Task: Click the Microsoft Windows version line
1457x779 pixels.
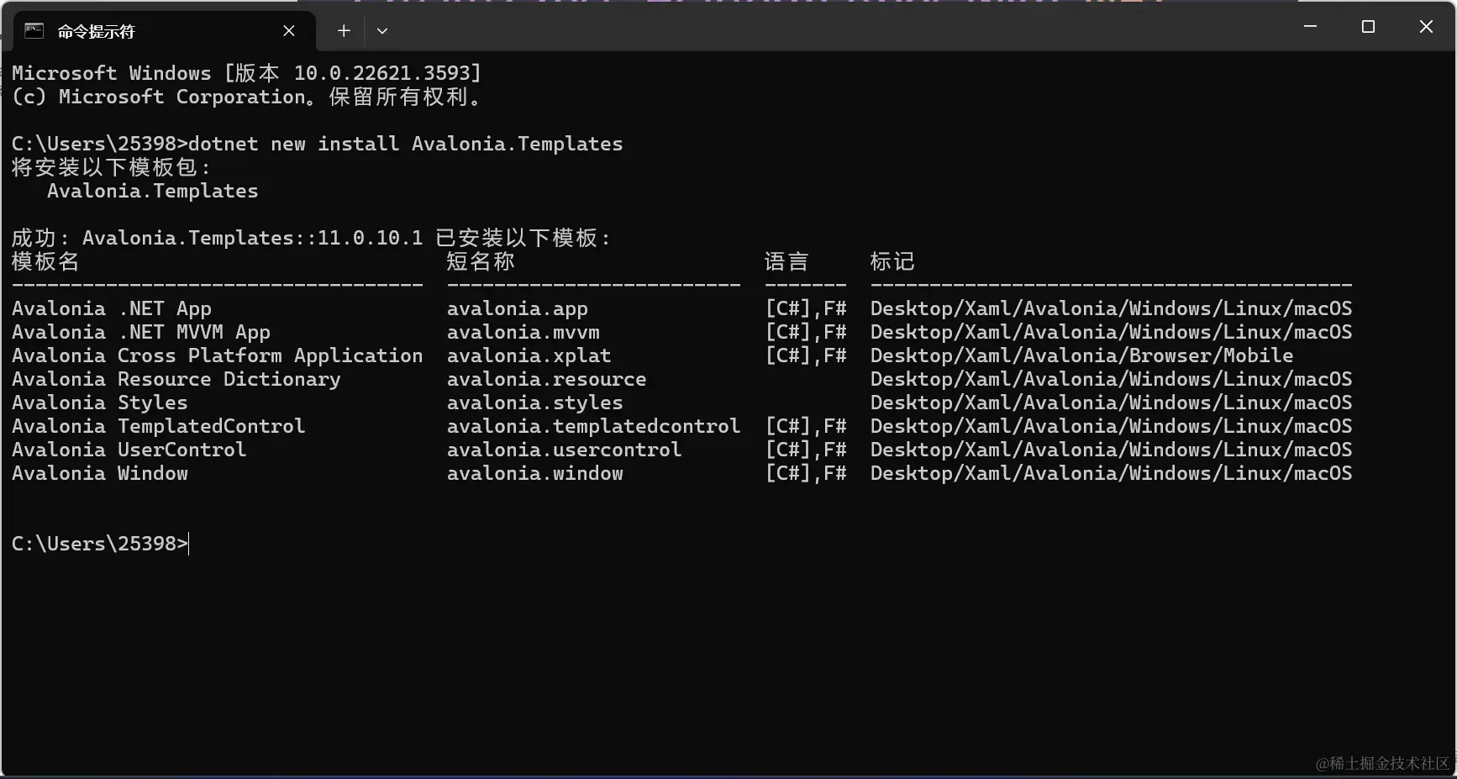Action: coord(247,73)
